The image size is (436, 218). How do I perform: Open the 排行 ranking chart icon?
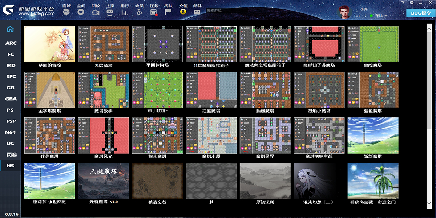pos(125,12)
